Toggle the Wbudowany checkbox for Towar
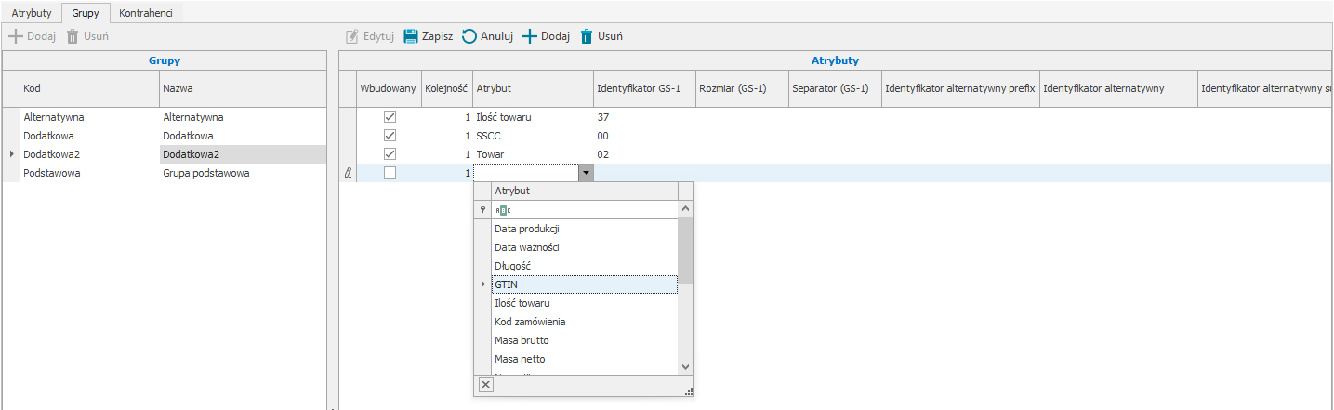Image resolution: width=1334 pixels, height=410 pixels. pyautogui.click(x=390, y=154)
